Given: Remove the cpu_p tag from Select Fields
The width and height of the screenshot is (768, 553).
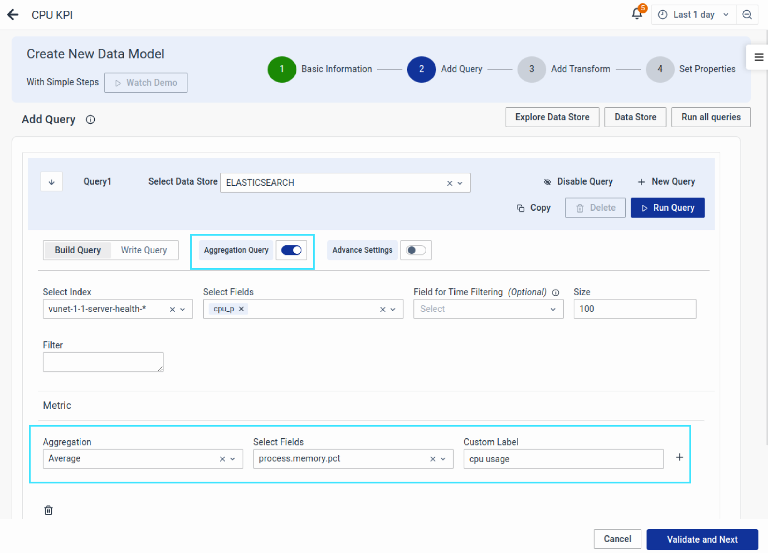Looking at the screenshot, I should [x=241, y=309].
